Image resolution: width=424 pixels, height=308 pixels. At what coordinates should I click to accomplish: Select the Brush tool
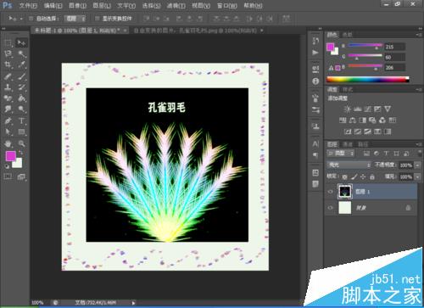[21, 76]
